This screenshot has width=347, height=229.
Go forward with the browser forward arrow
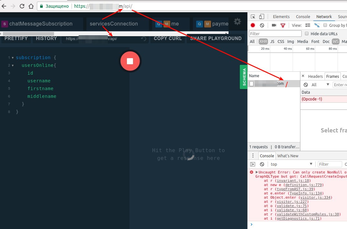click(13, 6)
